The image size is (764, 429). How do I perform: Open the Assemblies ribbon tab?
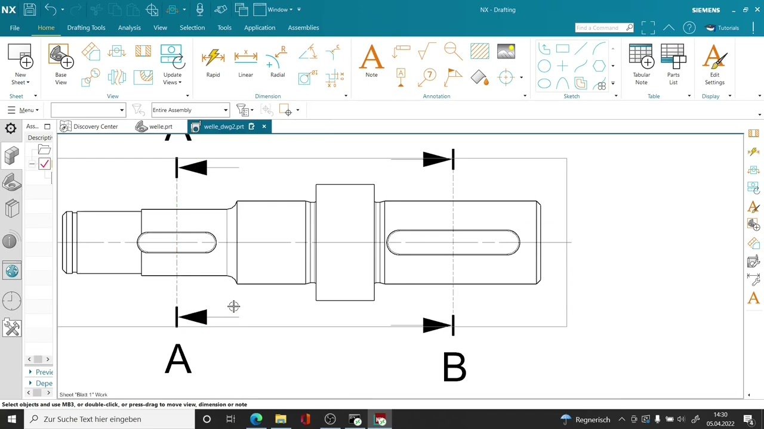click(x=303, y=27)
